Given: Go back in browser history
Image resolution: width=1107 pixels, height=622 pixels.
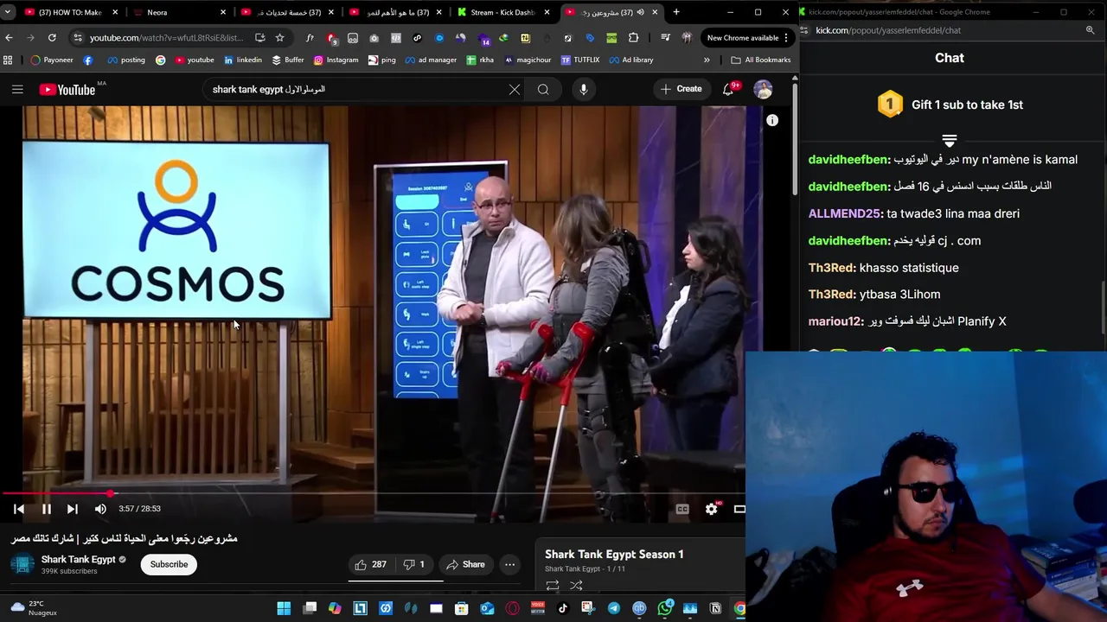Looking at the screenshot, I should [9, 38].
